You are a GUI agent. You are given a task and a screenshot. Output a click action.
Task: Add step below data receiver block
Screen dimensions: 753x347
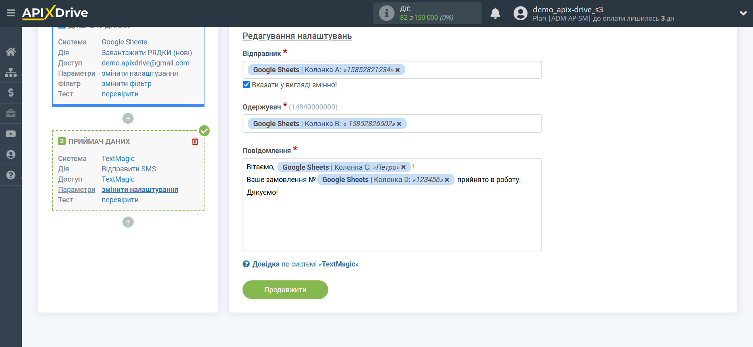[x=128, y=222]
